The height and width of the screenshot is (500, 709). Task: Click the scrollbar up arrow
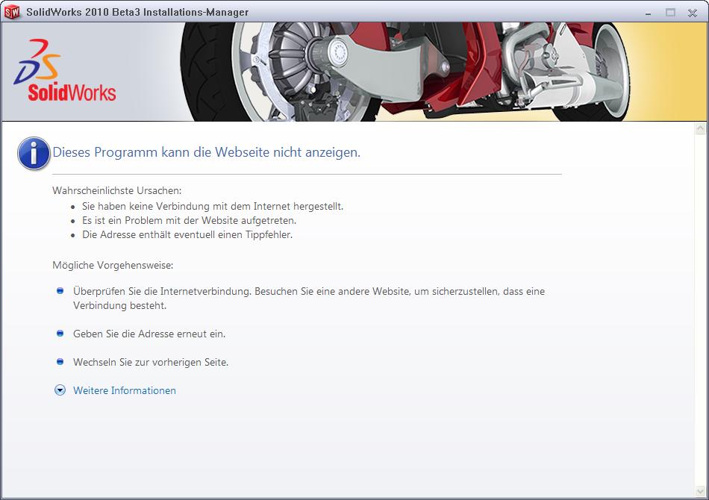point(700,129)
